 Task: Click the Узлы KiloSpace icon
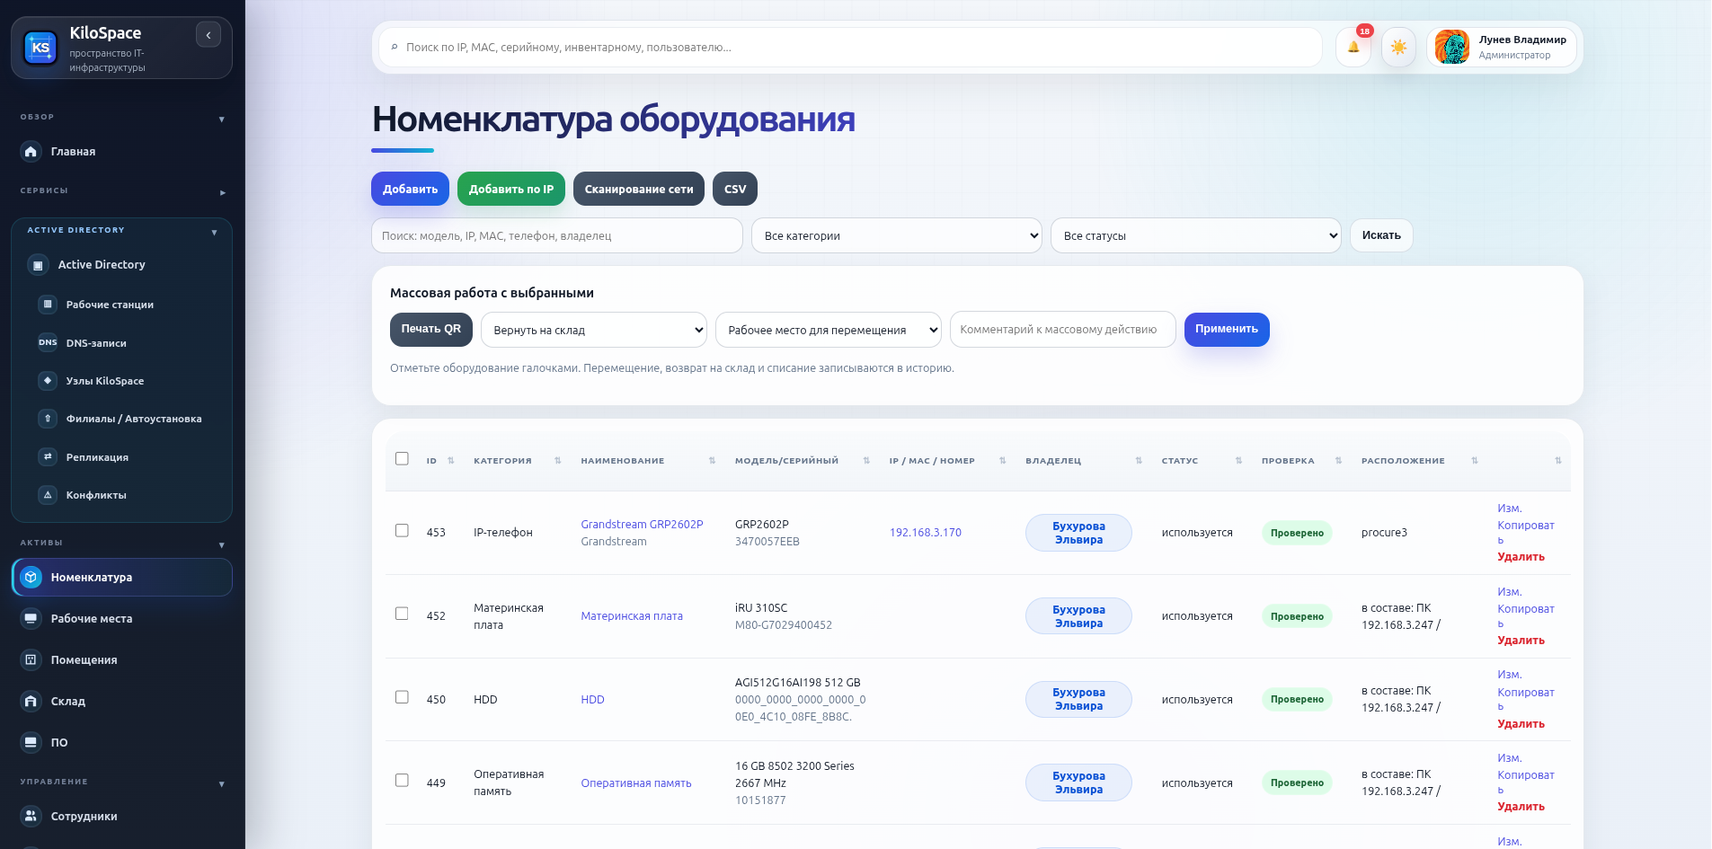pos(48,381)
